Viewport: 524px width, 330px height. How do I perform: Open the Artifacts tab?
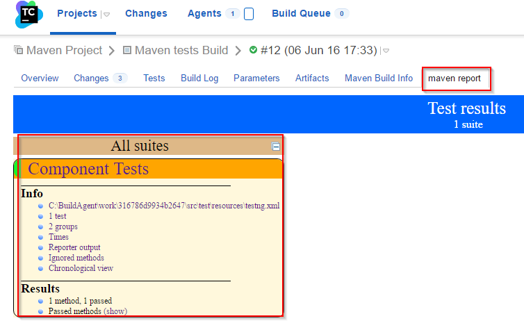pyautogui.click(x=312, y=79)
